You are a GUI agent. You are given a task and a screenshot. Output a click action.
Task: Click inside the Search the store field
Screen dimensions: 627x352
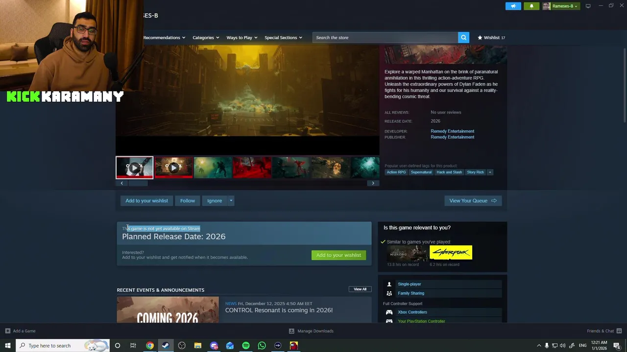[386, 38]
